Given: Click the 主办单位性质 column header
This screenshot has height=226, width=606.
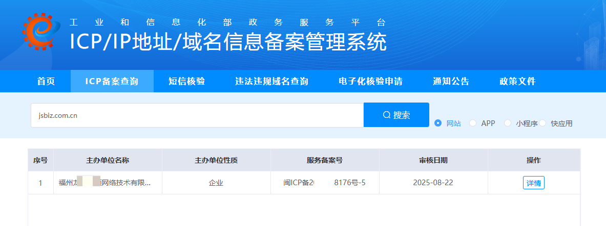Looking at the screenshot, I should 216,160.
